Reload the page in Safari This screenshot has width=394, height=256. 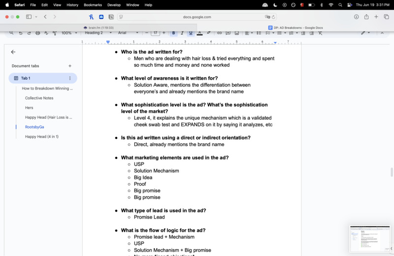click(273, 17)
